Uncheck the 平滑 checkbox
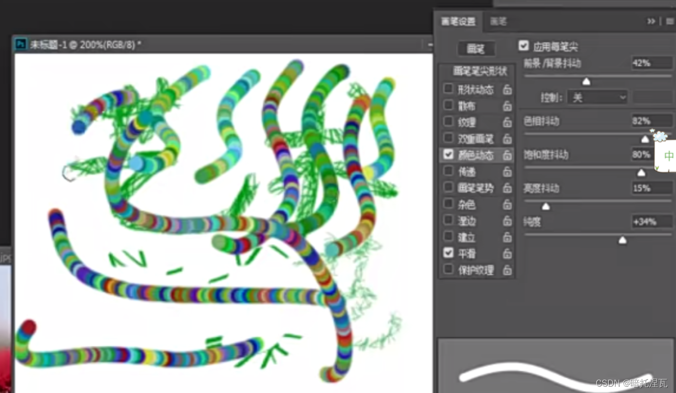The image size is (676, 393). (x=448, y=252)
